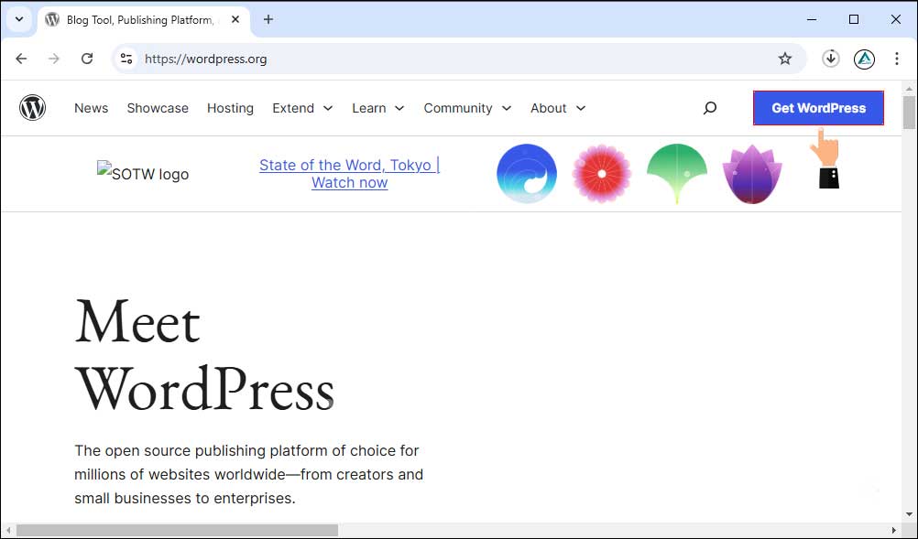Click the profile avatar icon in toolbar
The width and height of the screenshot is (918, 539).
[x=864, y=59]
